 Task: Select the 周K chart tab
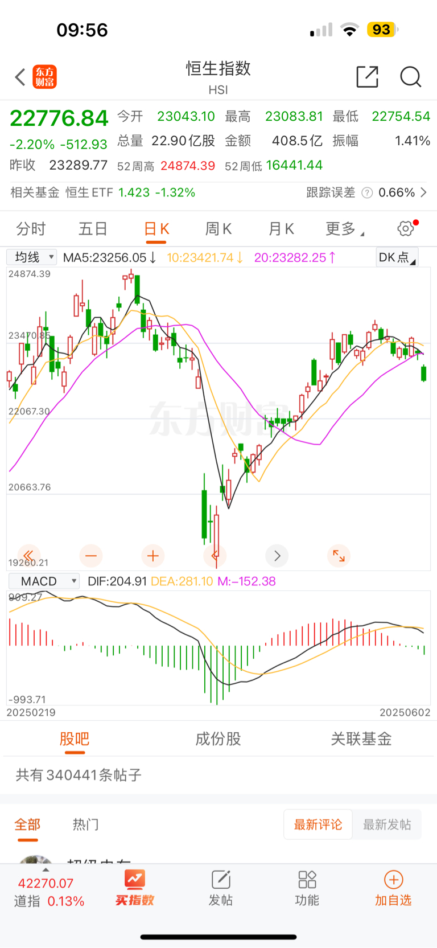pyautogui.click(x=218, y=229)
